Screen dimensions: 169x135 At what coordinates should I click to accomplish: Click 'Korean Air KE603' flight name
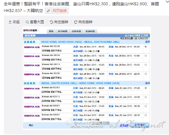click(x=51, y=88)
